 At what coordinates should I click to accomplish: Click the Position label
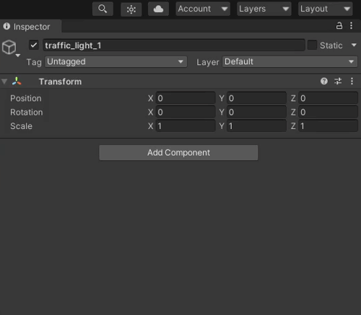pyautogui.click(x=26, y=98)
